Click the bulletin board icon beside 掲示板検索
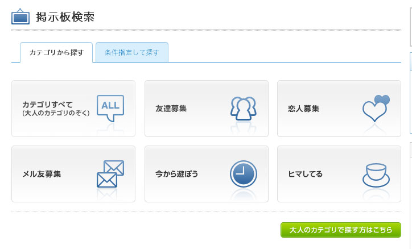Image resolution: width=412 pixels, height=249 pixels. 20,16
